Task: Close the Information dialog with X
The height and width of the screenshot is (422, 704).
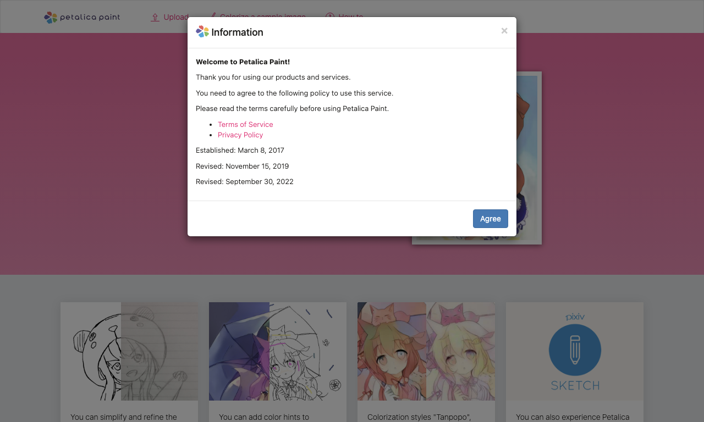Action: tap(504, 31)
